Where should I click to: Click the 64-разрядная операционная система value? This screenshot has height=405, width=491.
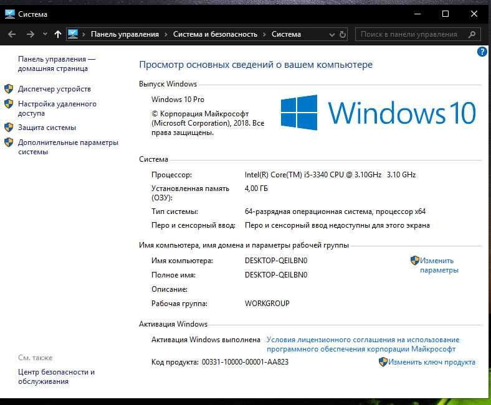(x=335, y=212)
